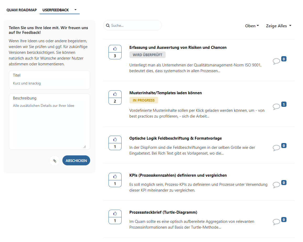This screenshot has height=242, width=303.
Task: Open the Oben sort dropdown
Action: click(x=252, y=26)
